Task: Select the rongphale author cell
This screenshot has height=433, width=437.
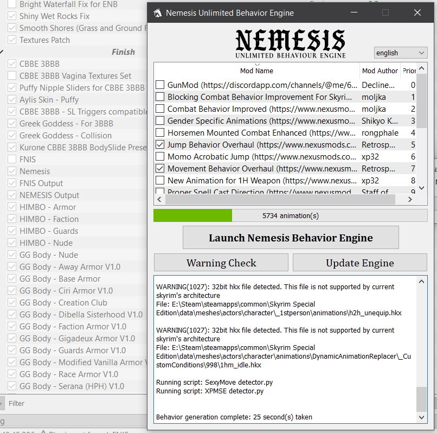Action: click(x=380, y=133)
